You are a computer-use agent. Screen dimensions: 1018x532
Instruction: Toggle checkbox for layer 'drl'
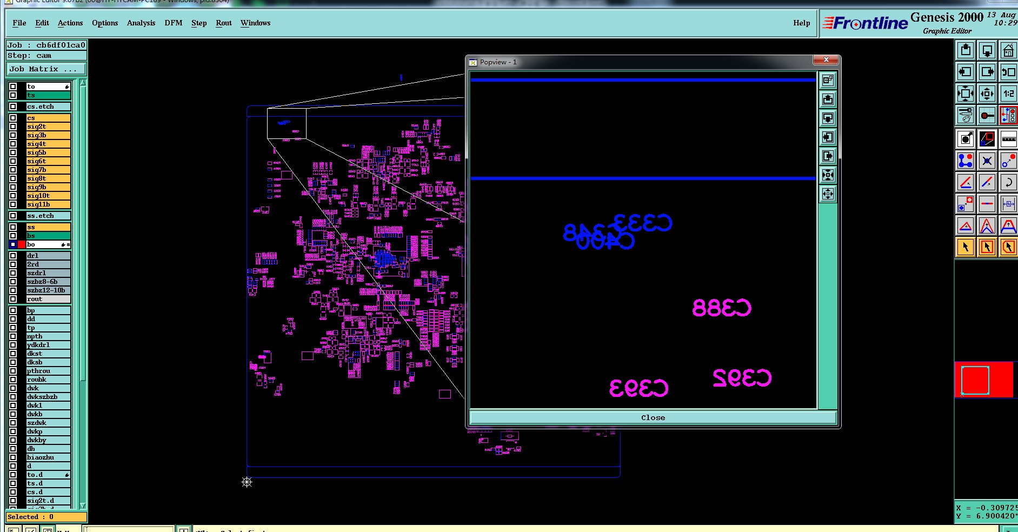point(13,256)
